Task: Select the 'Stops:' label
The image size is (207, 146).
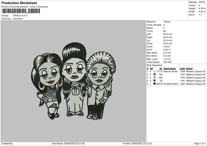Action: (x=150, y=28)
